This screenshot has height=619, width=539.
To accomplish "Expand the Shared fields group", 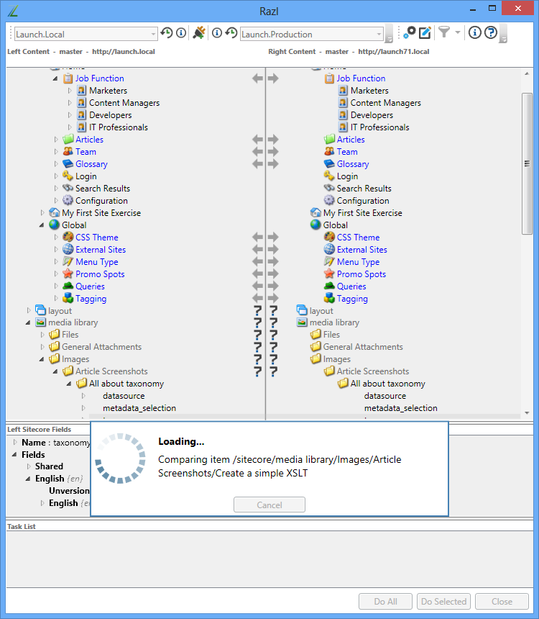I will coord(29,466).
